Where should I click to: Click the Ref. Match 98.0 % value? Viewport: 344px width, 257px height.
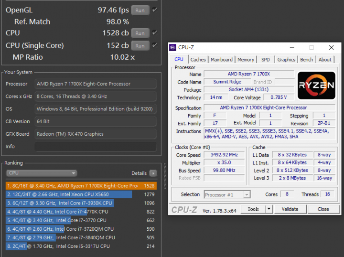[x=118, y=21]
